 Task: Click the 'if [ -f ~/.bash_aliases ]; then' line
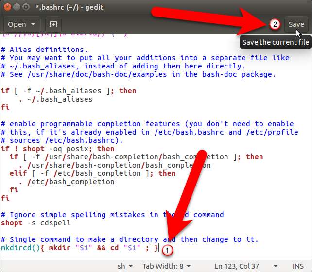click(69, 91)
